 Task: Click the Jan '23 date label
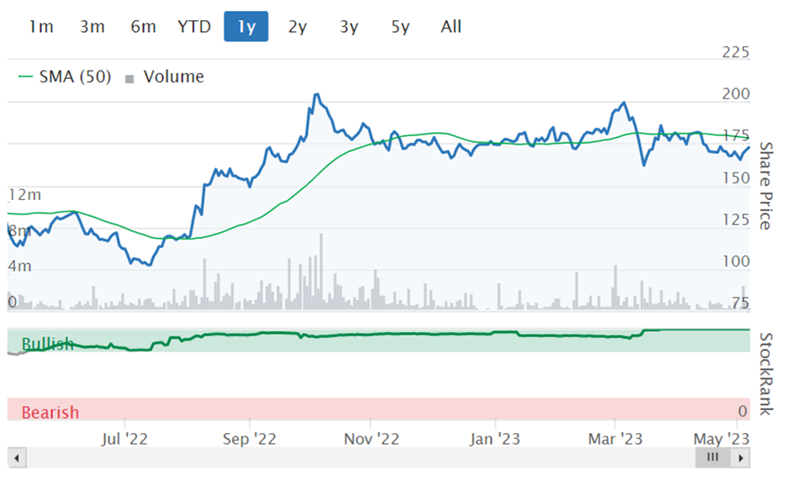[495, 439]
